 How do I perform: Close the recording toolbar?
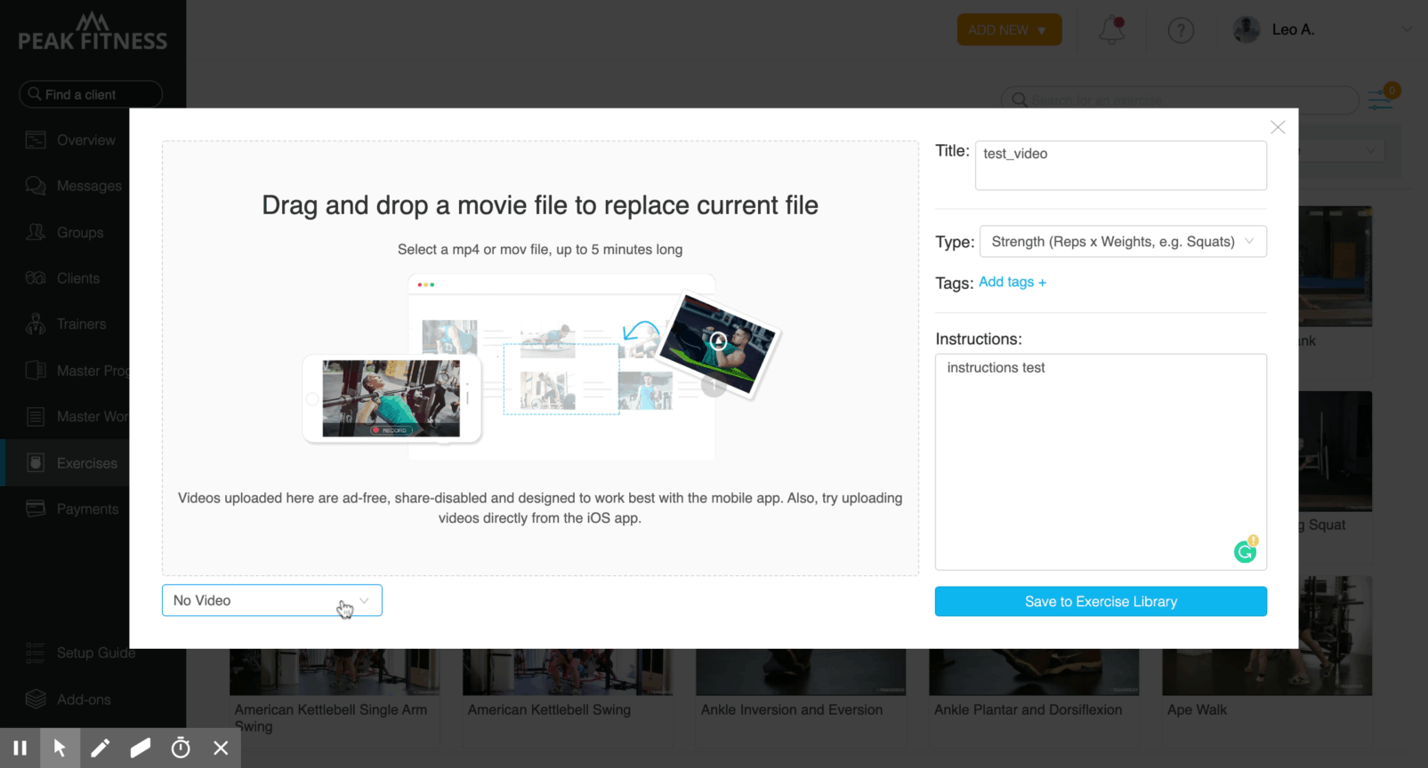pyautogui.click(x=221, y=748)
